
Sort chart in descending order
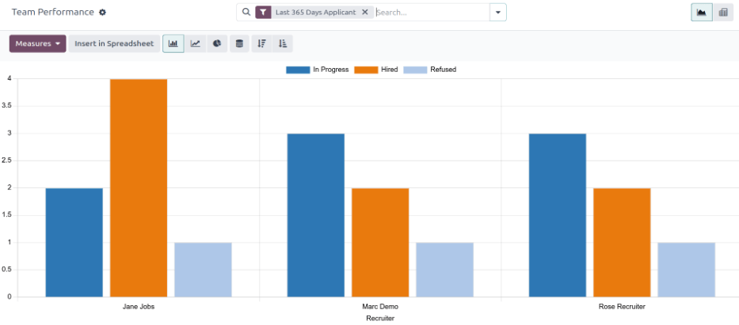[261, 43]
